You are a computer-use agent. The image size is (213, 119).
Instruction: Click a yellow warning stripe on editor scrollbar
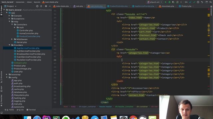coord(209,15)
